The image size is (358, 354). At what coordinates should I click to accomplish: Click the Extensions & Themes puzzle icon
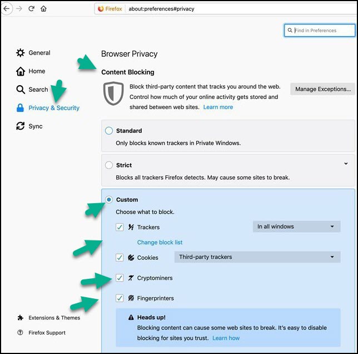point(21,318)
